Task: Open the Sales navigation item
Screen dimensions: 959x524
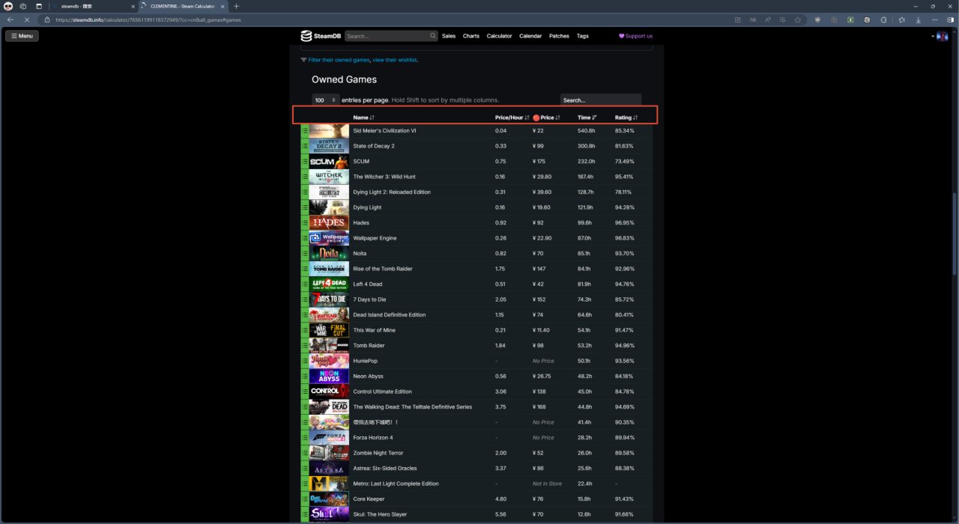Action: point(449,36)
